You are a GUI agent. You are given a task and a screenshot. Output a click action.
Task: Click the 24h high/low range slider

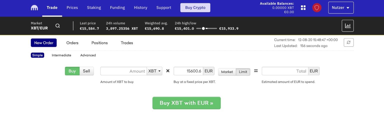click(206, 29)
